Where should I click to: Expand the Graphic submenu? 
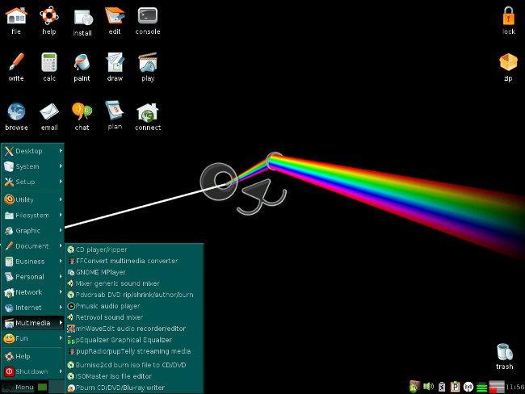[x=33, y=231]
